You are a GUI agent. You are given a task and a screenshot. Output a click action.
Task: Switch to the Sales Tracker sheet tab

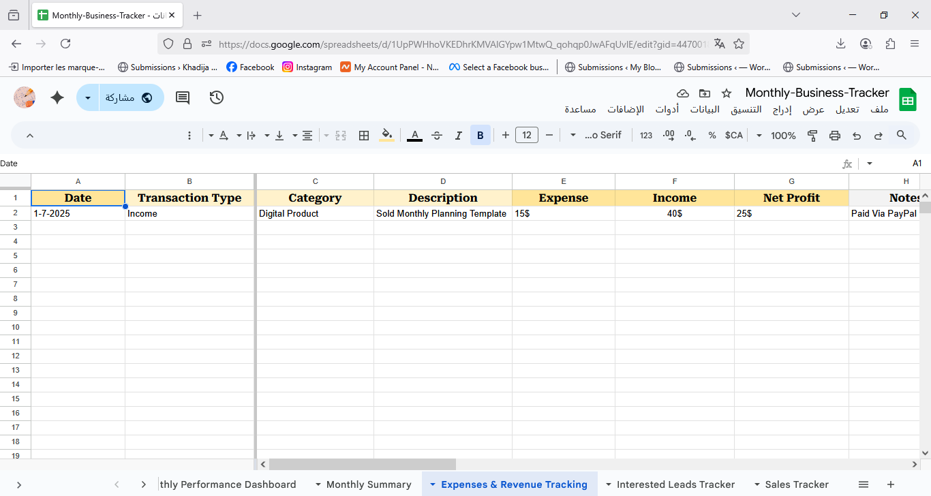tap(797, 484)
